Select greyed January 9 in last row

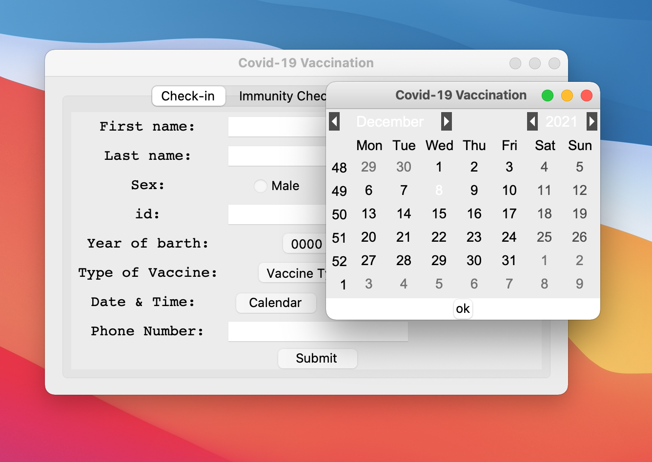pos(580,284)
